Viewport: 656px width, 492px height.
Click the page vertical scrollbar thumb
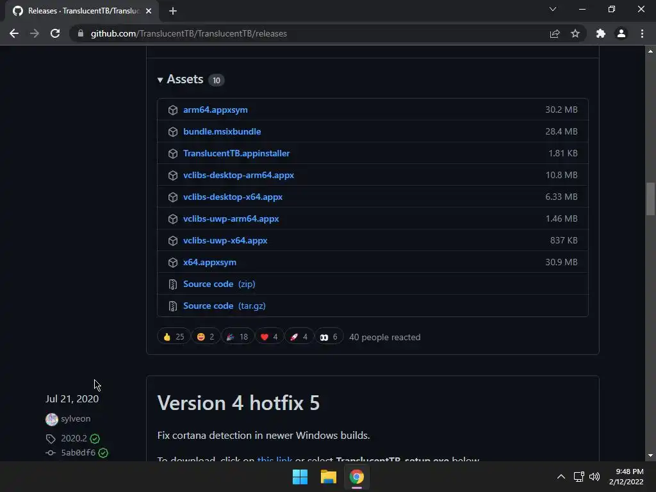pos(650,199)
